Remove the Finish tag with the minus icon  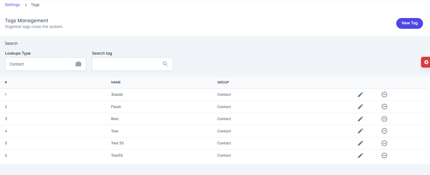pyautogui.click(x=384, y=107)
